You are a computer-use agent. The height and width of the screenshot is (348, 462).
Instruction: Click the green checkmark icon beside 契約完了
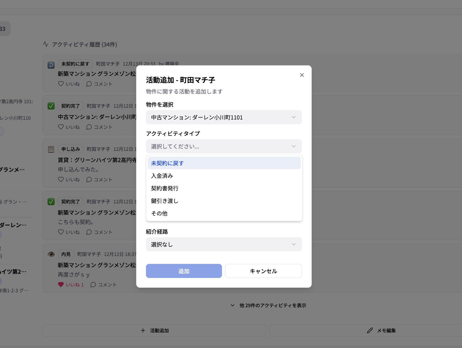51,106
